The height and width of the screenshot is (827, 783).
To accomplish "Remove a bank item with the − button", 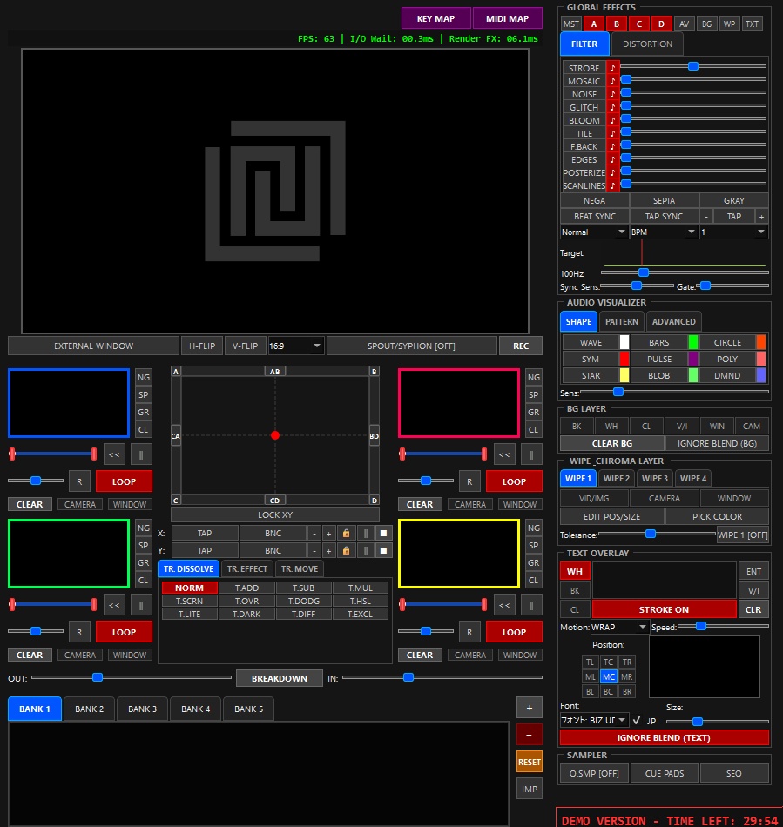I will click(530, 735).
